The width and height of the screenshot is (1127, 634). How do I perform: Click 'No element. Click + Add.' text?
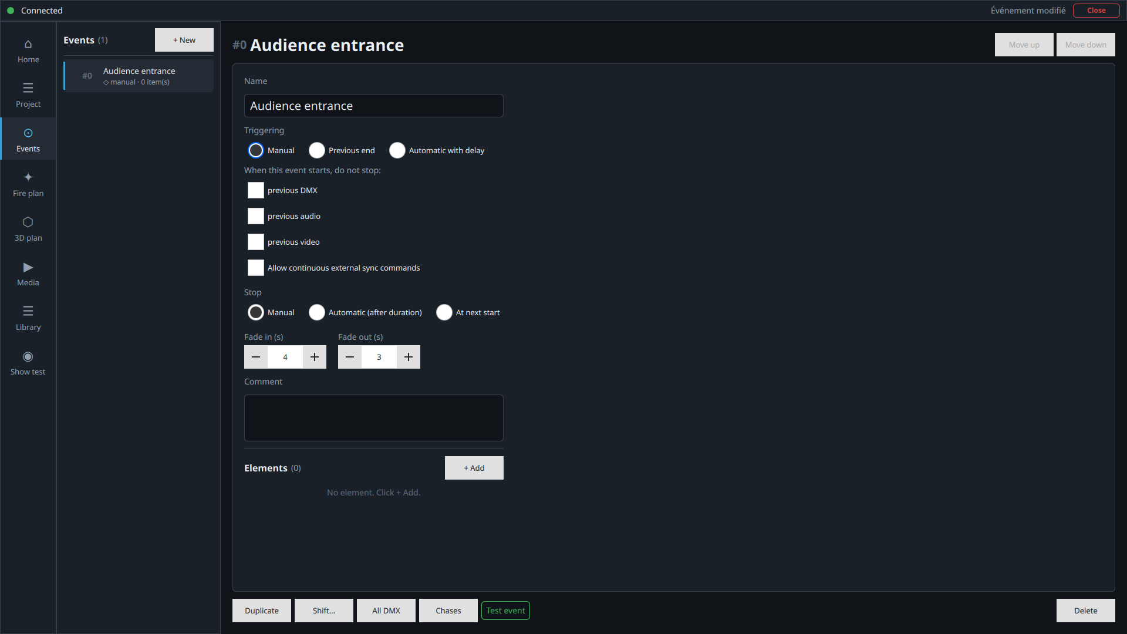374,493
